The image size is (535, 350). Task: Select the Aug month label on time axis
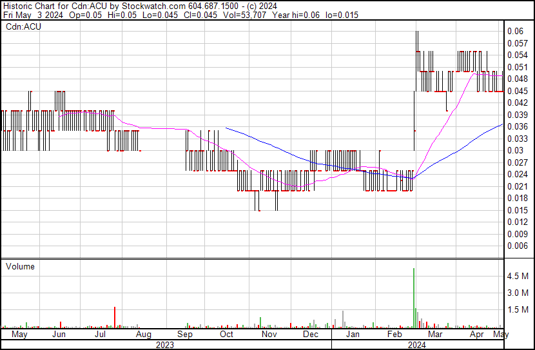click(x=144, y=335)
